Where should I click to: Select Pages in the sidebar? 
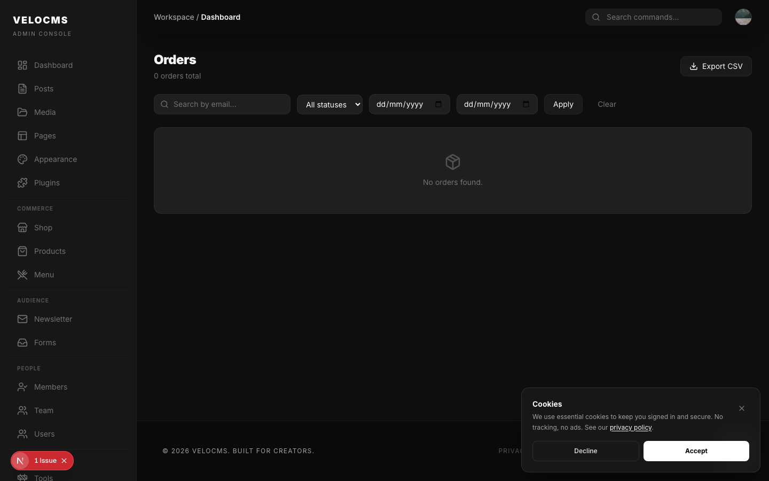[x=45, y=136]
